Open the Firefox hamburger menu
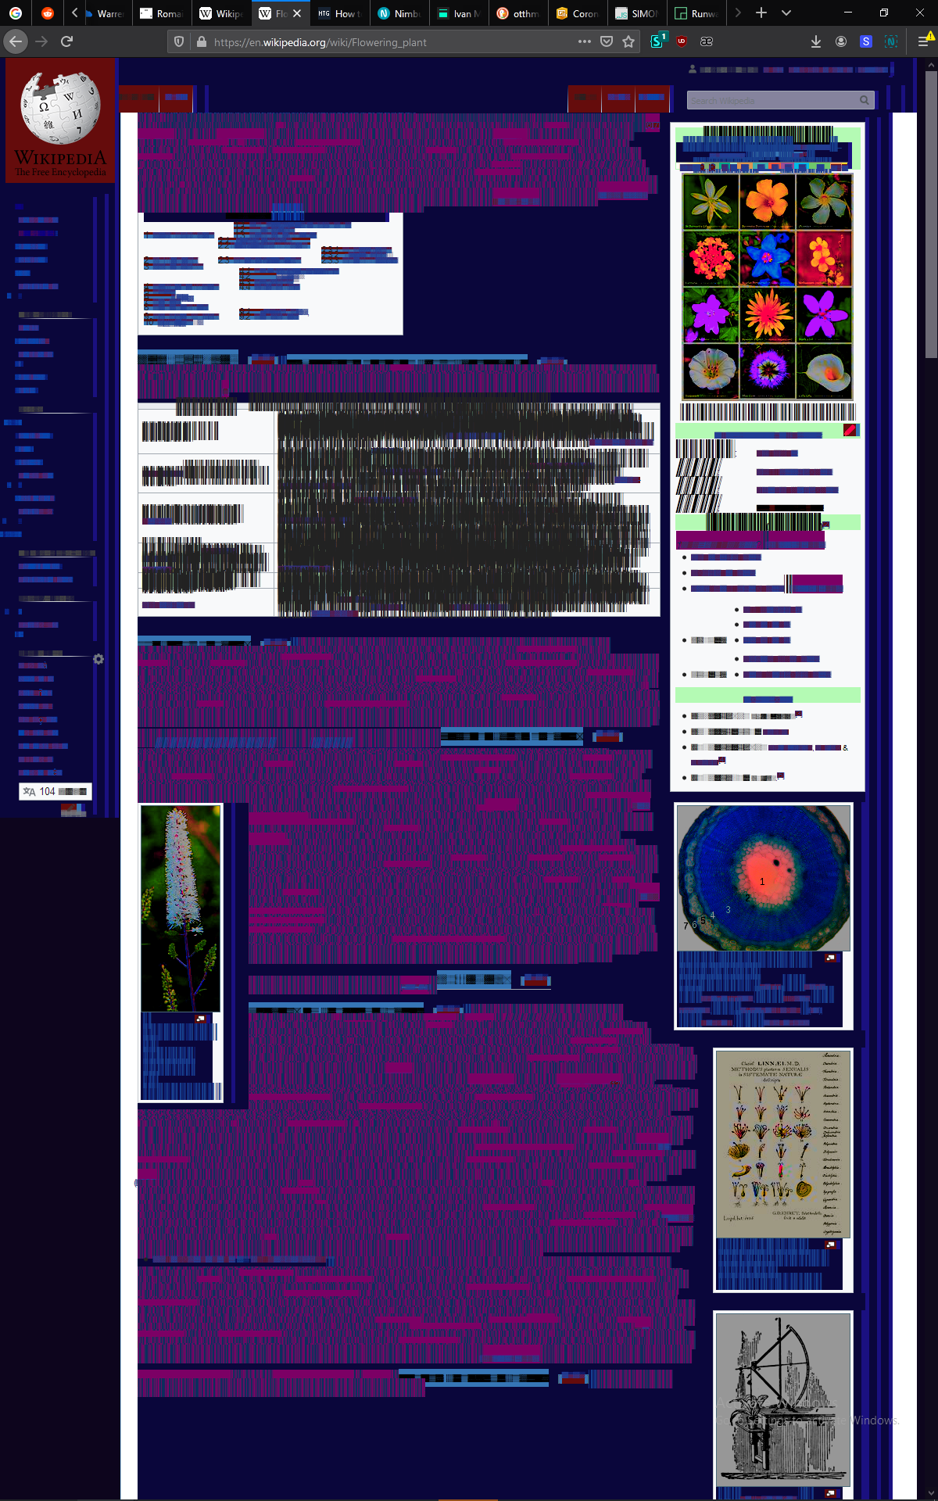Viewport: 938px width, 1501px height. pyautogui.click(x=924, y=41)
